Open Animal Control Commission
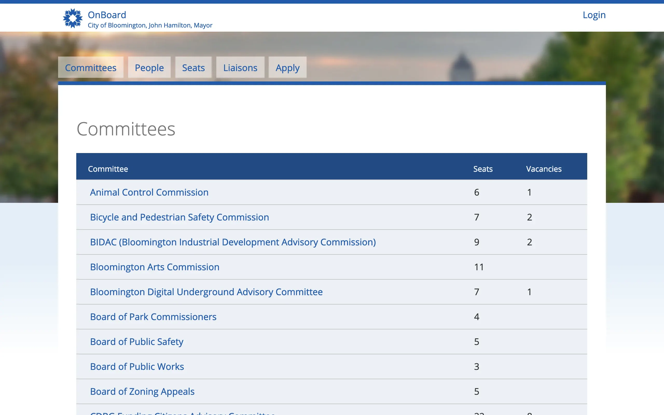Image resolution: width=664 pixels, height=415 pixels. [x=149, y=192]
